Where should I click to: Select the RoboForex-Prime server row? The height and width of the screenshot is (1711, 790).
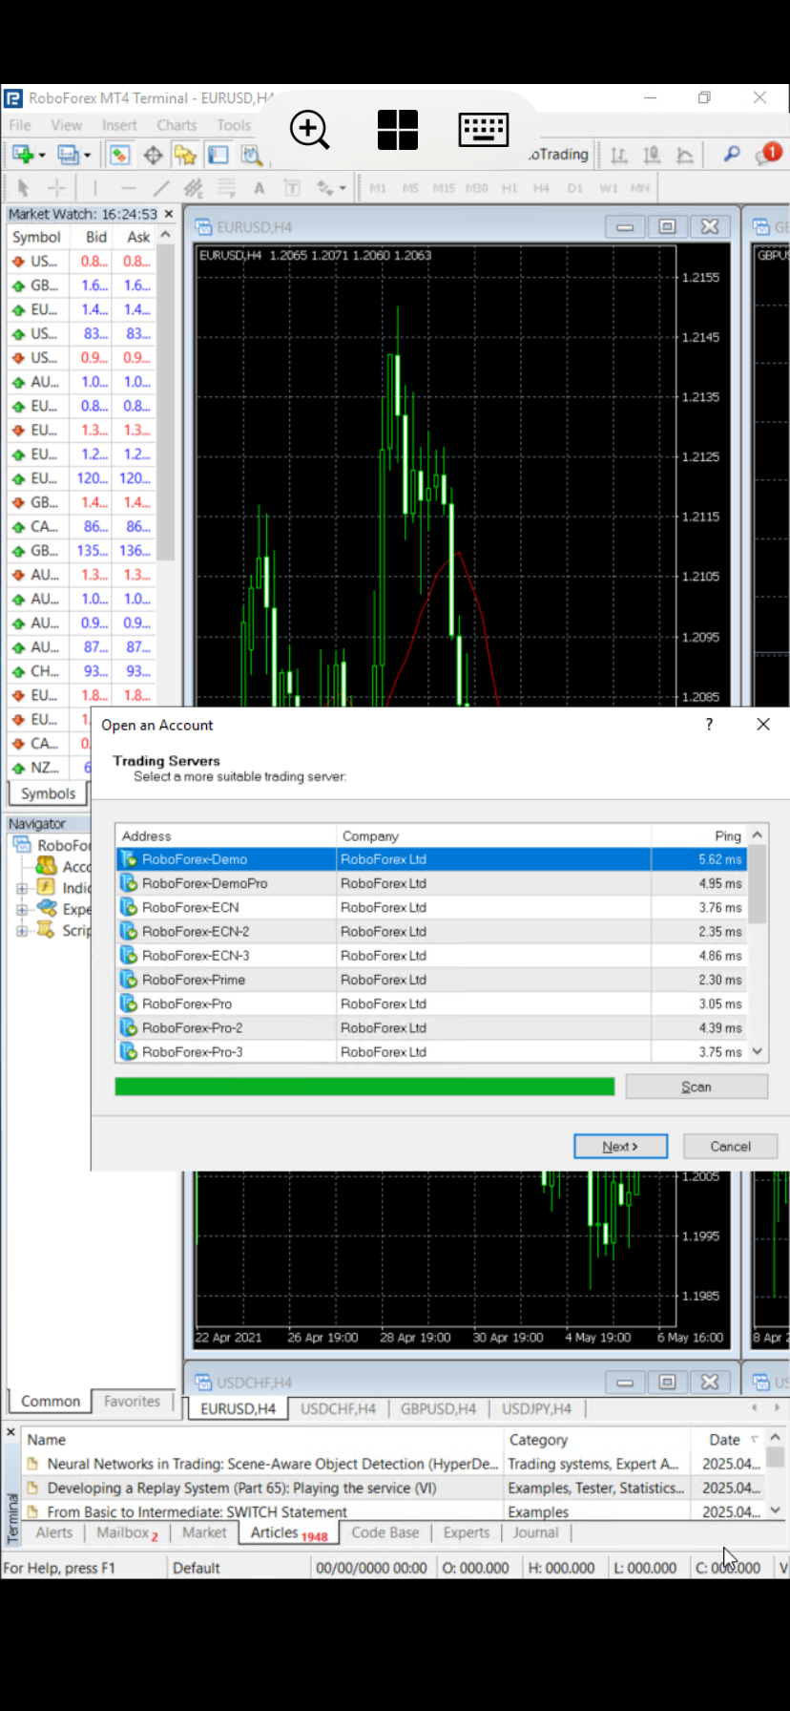[x=431, y=980]
